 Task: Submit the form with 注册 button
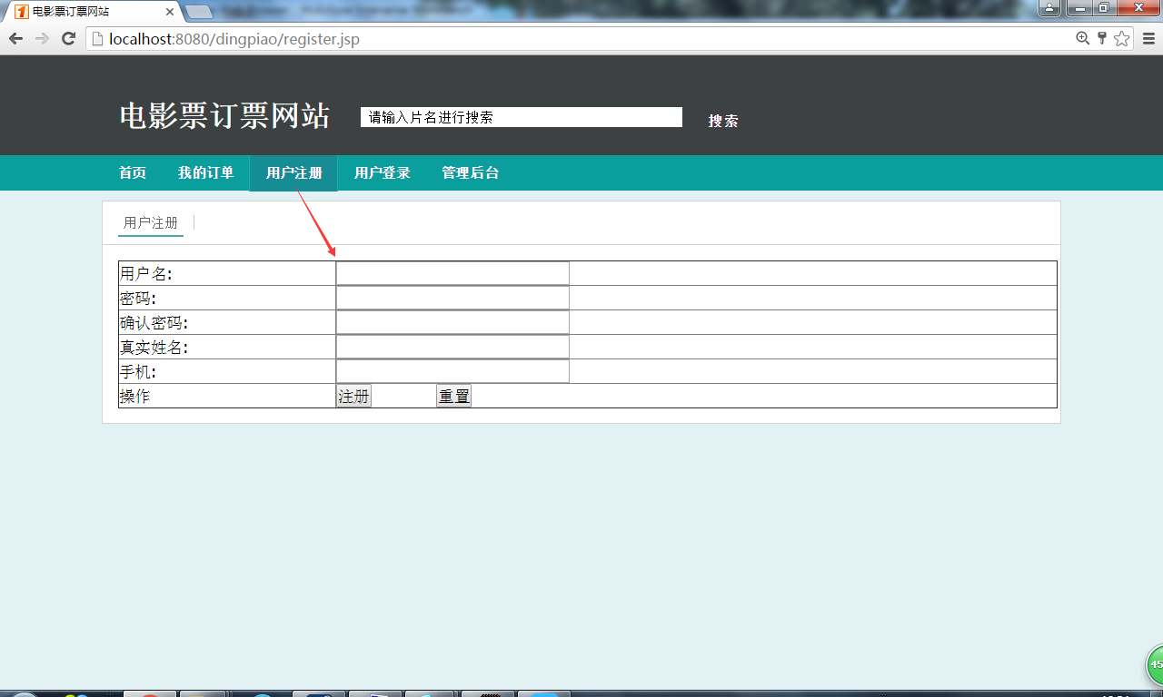pos(353,396)
